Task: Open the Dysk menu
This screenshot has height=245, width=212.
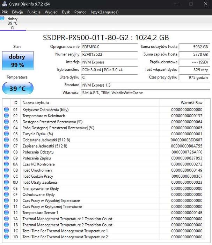Action: point(66,12)
